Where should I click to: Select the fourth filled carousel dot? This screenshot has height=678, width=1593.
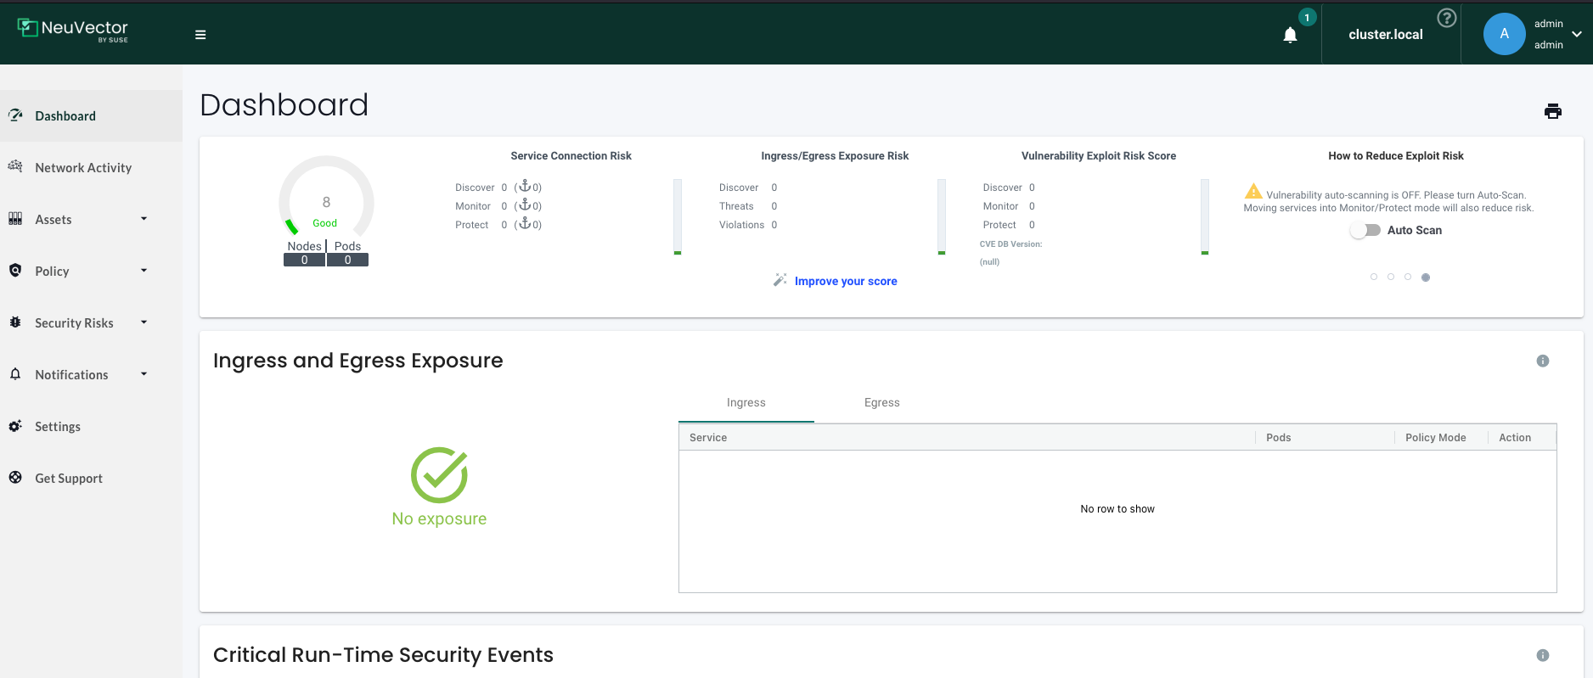point(1426,277)
